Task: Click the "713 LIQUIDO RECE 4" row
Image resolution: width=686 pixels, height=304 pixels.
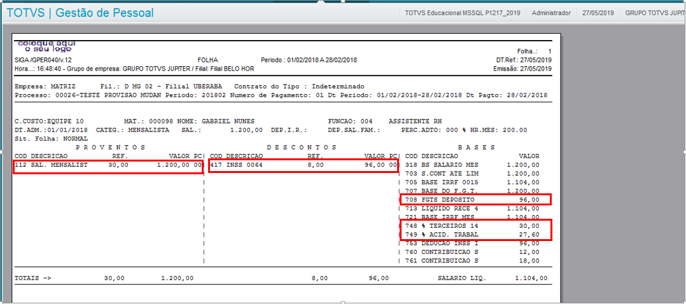Action: pyautogui.click(x=472, y=209)
